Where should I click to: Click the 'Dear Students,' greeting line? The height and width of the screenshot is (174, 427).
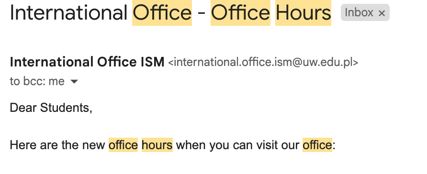click(51, 108)
